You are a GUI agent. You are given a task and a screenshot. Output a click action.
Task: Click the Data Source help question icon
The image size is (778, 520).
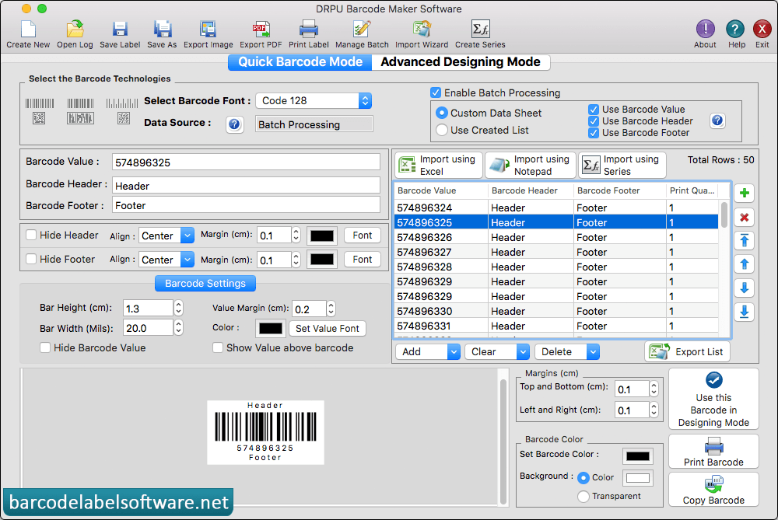tap(234, 124)
